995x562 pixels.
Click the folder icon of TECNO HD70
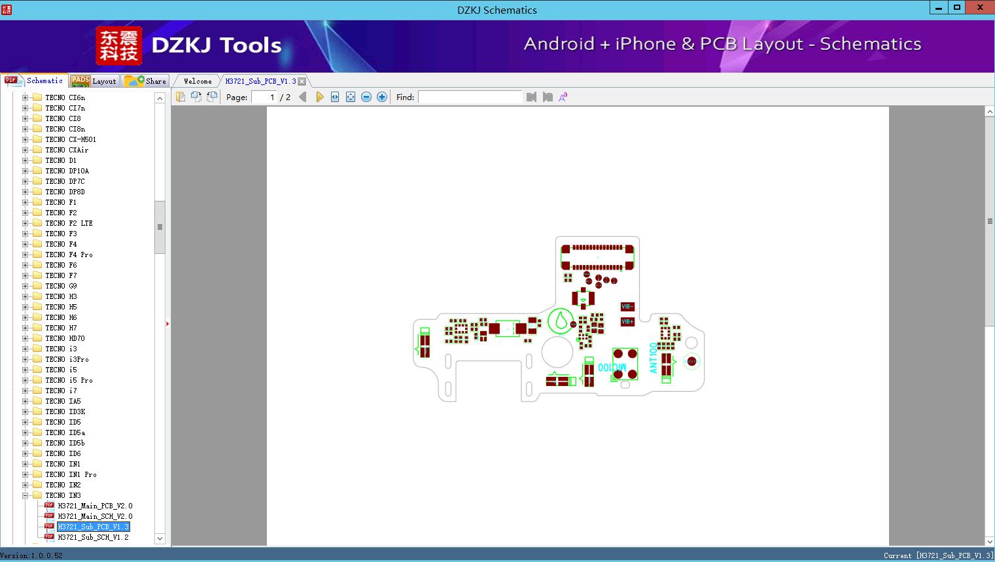coord(37,338)
